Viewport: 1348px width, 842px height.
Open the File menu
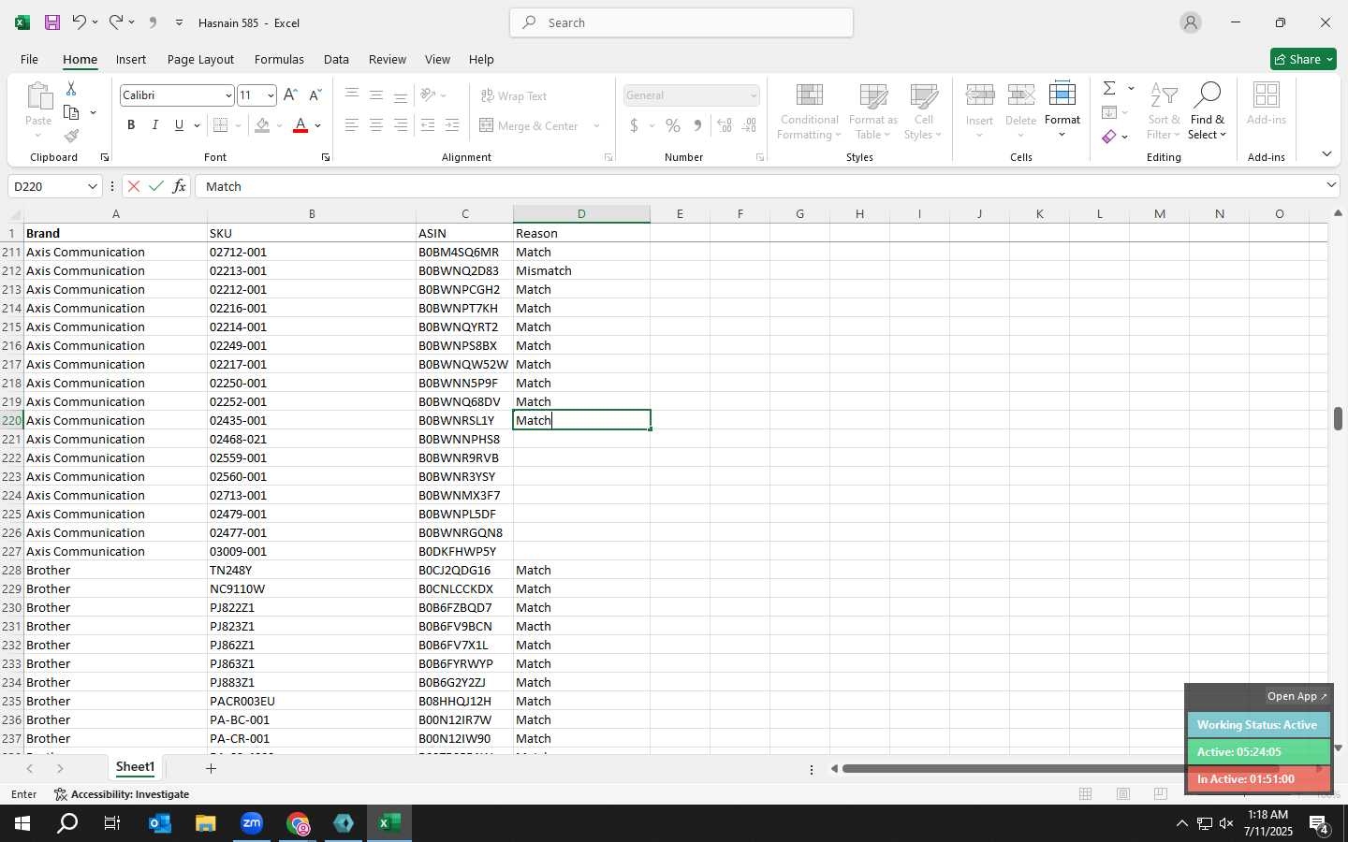pyautogui.click(x=29, y=59)
